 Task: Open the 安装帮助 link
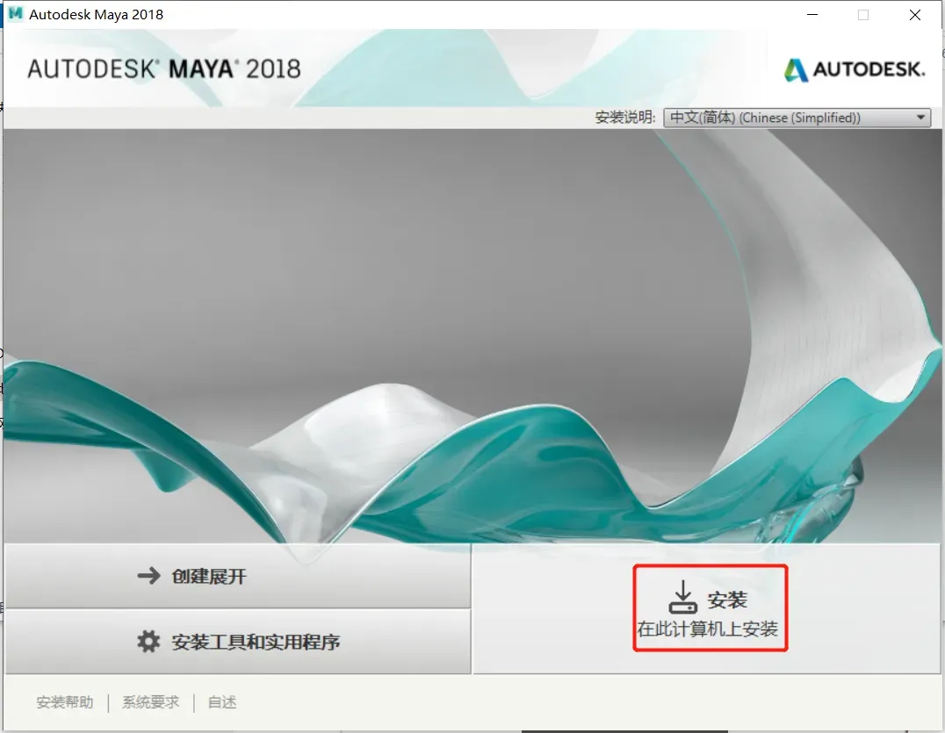pyautogui.click(x=64, y=702)
